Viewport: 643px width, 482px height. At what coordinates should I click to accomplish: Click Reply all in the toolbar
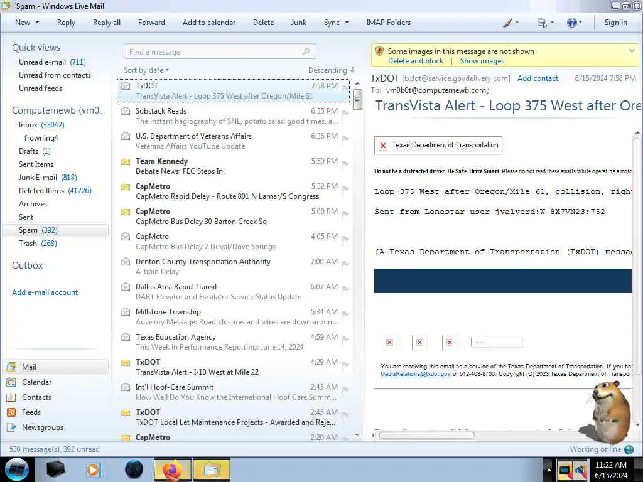(107, 23)
